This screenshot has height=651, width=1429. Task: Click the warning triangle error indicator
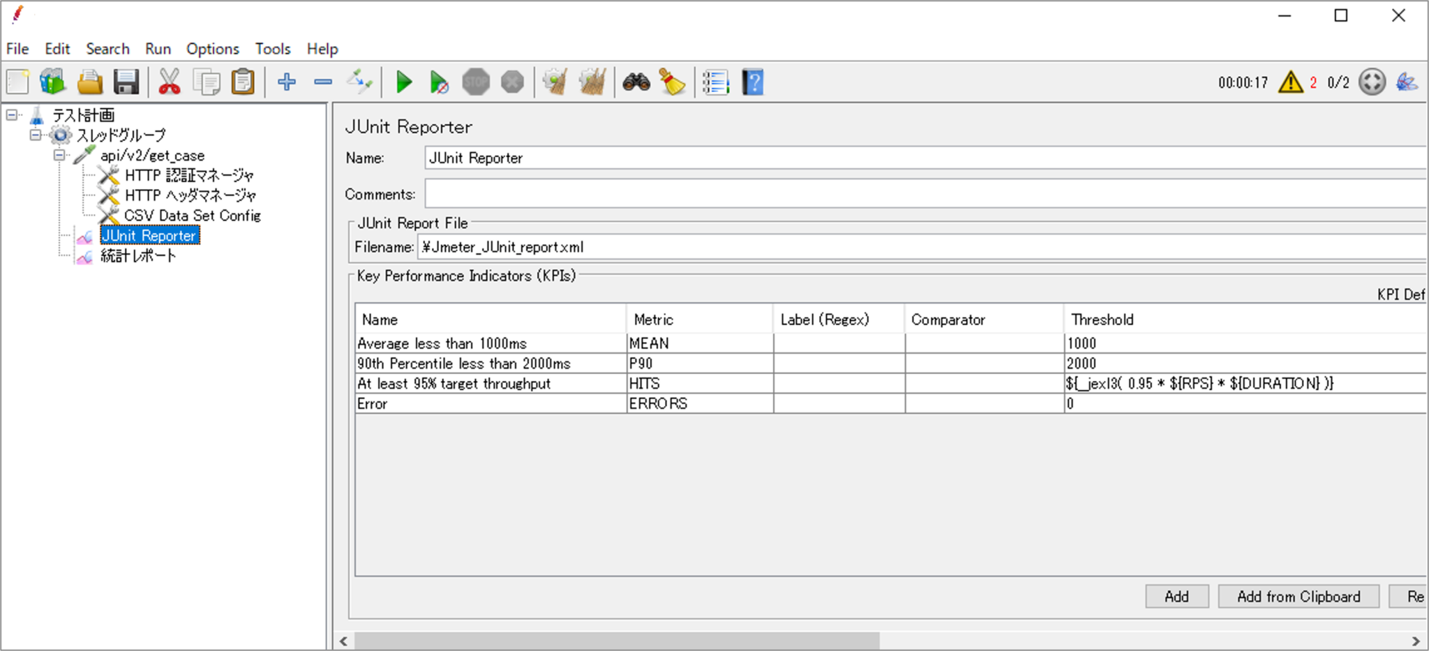tap(1290, 82)
